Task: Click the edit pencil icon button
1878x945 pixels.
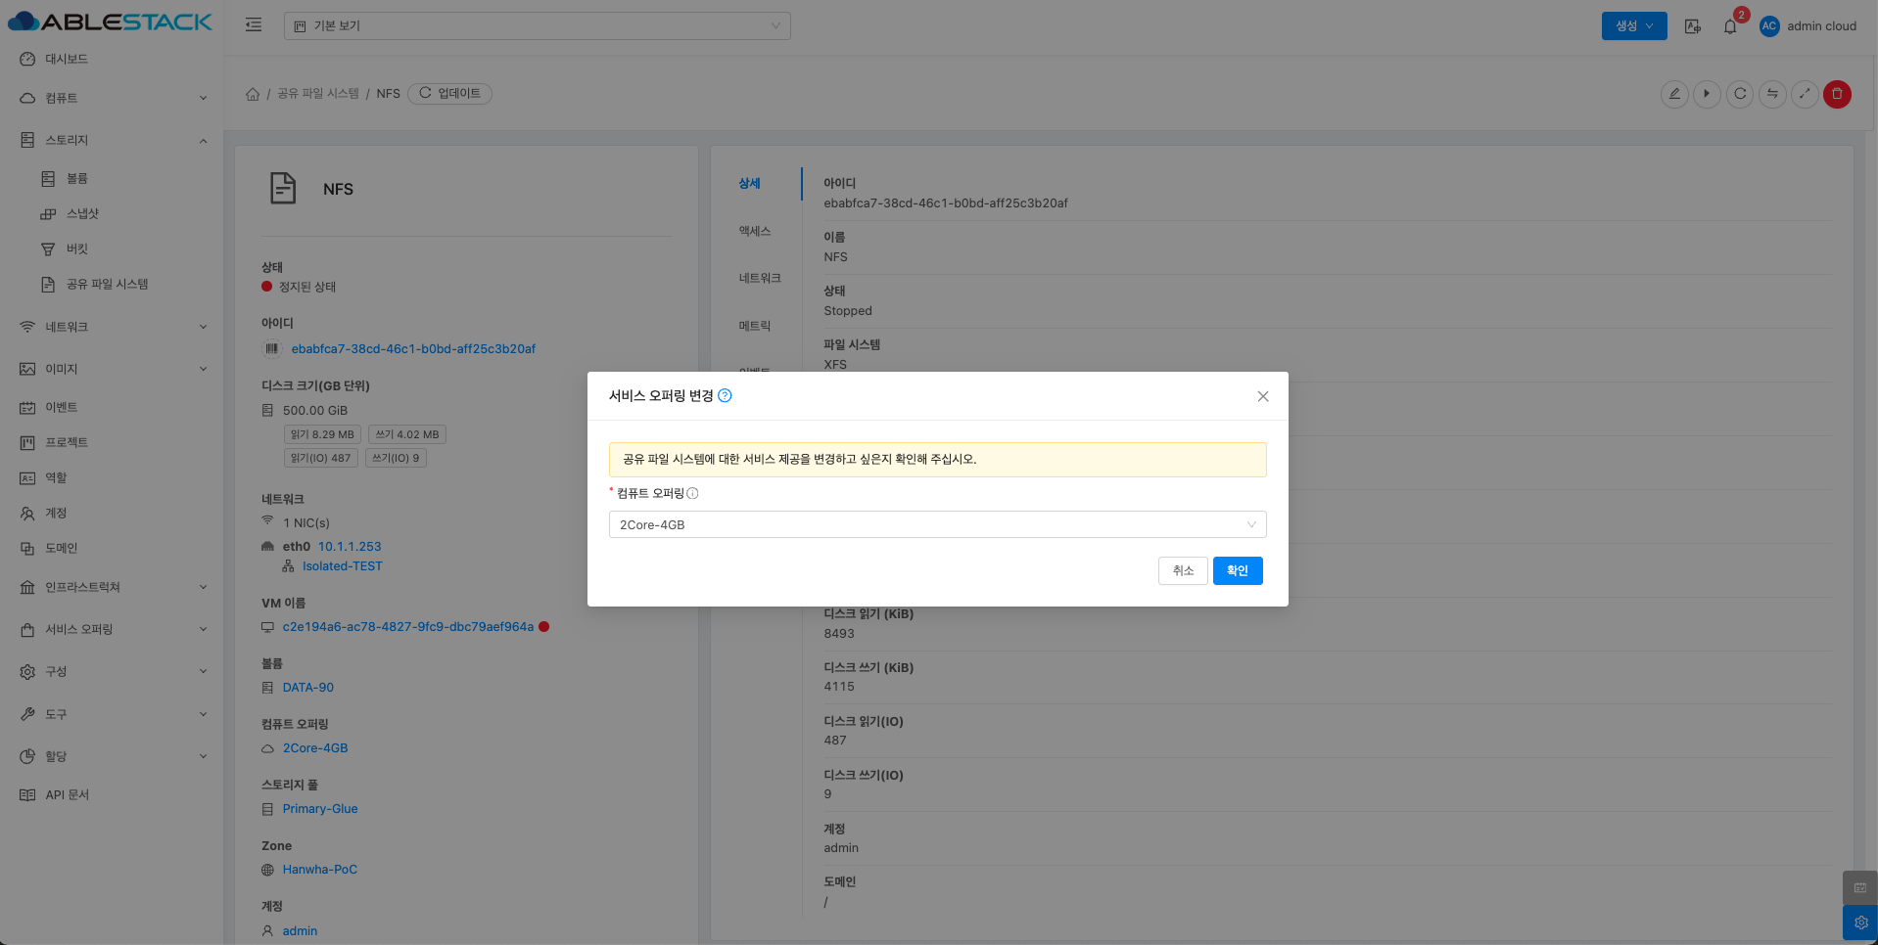Action: pos(1674,94)
